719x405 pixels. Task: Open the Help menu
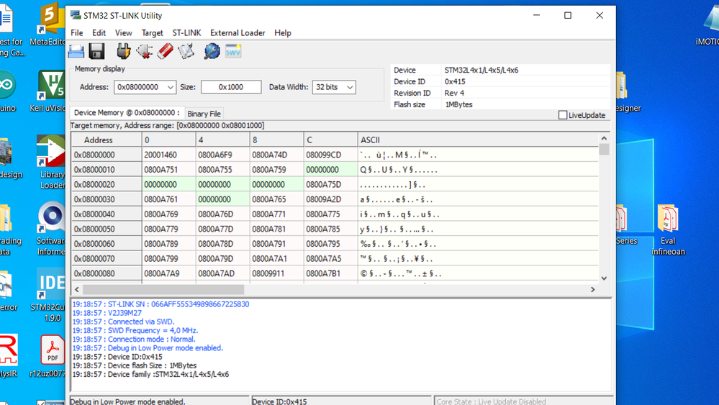pos(282,33)
